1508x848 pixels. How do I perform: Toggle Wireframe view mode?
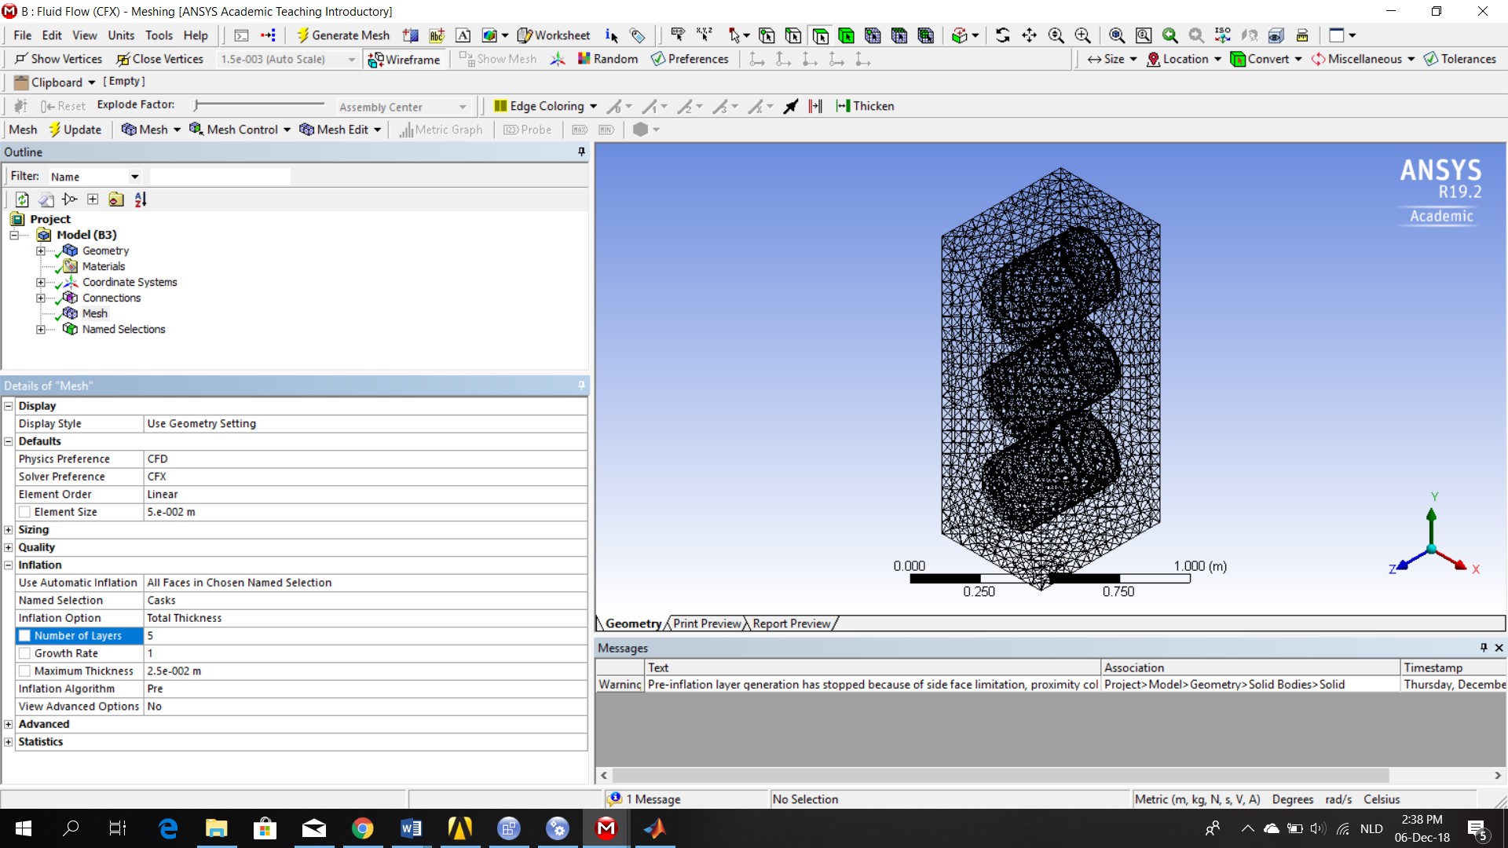click(404, 60)
